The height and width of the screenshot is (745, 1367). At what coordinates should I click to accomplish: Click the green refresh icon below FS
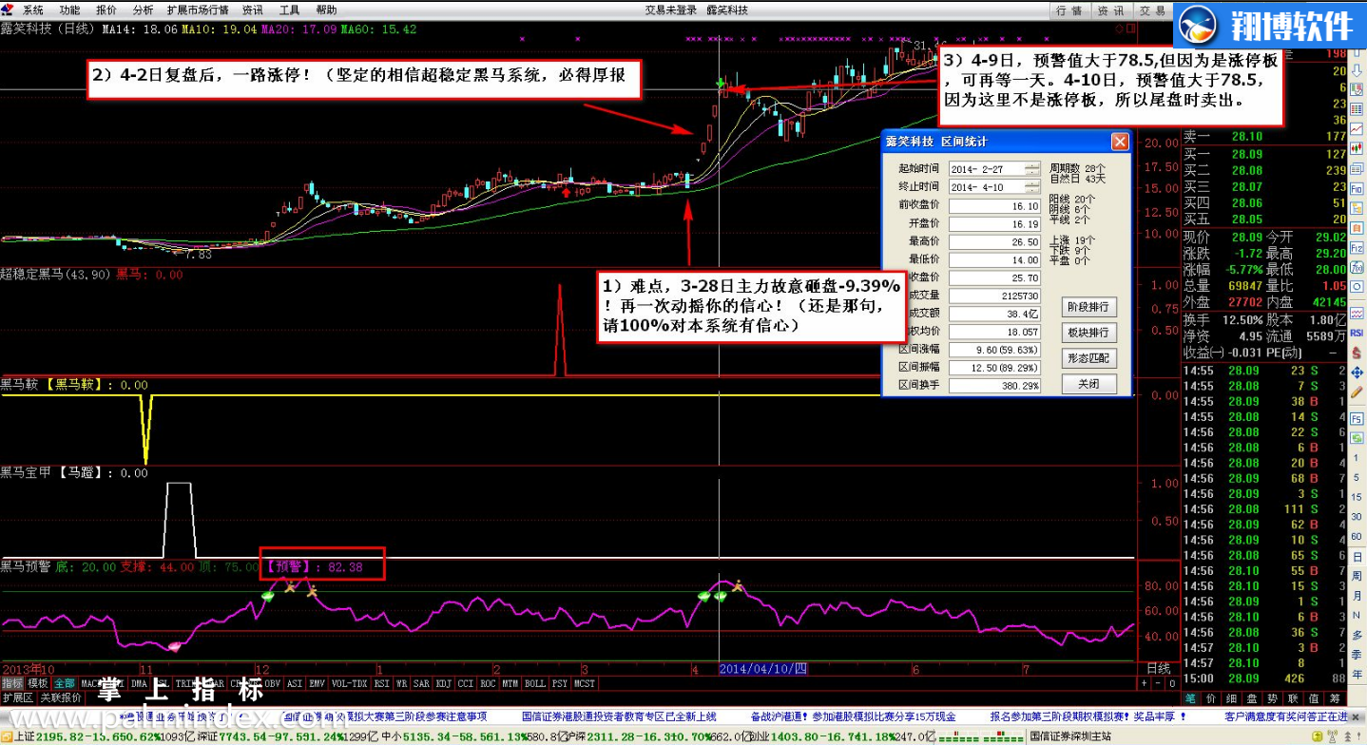[1357, 438]
